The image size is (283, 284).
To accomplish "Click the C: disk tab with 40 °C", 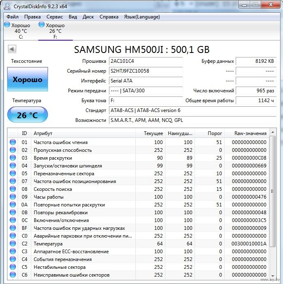I will point(21,31).
